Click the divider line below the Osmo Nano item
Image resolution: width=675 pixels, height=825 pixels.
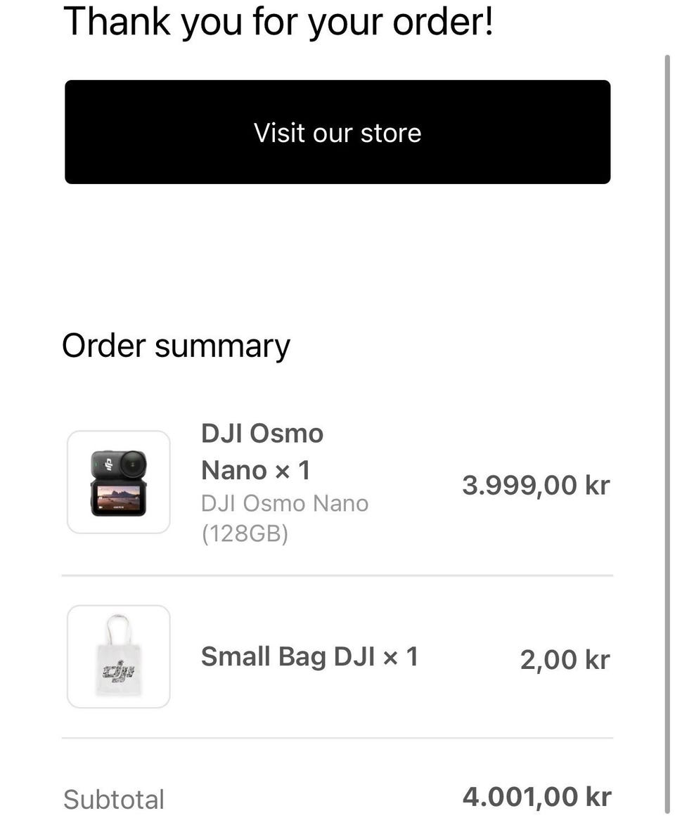pos(337,576)
